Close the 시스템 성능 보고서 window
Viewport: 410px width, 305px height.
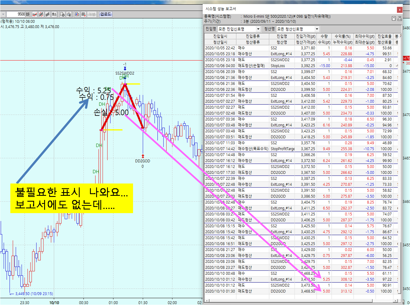[399, 10]
